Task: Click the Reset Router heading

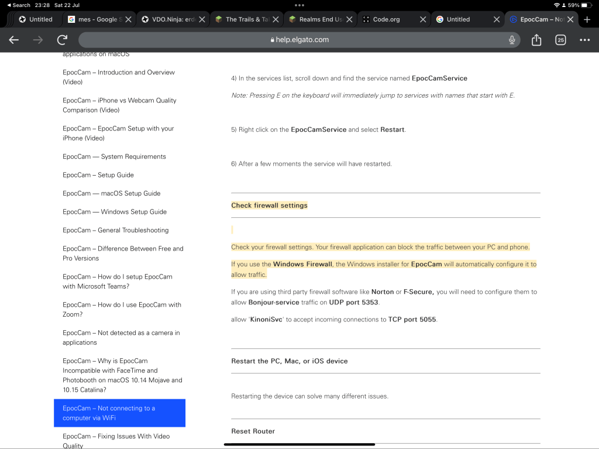Action: coord(253,431)
